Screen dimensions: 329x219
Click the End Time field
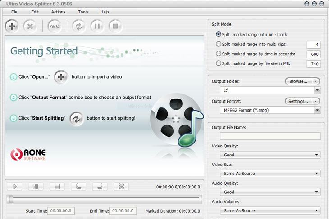[123, 211]
